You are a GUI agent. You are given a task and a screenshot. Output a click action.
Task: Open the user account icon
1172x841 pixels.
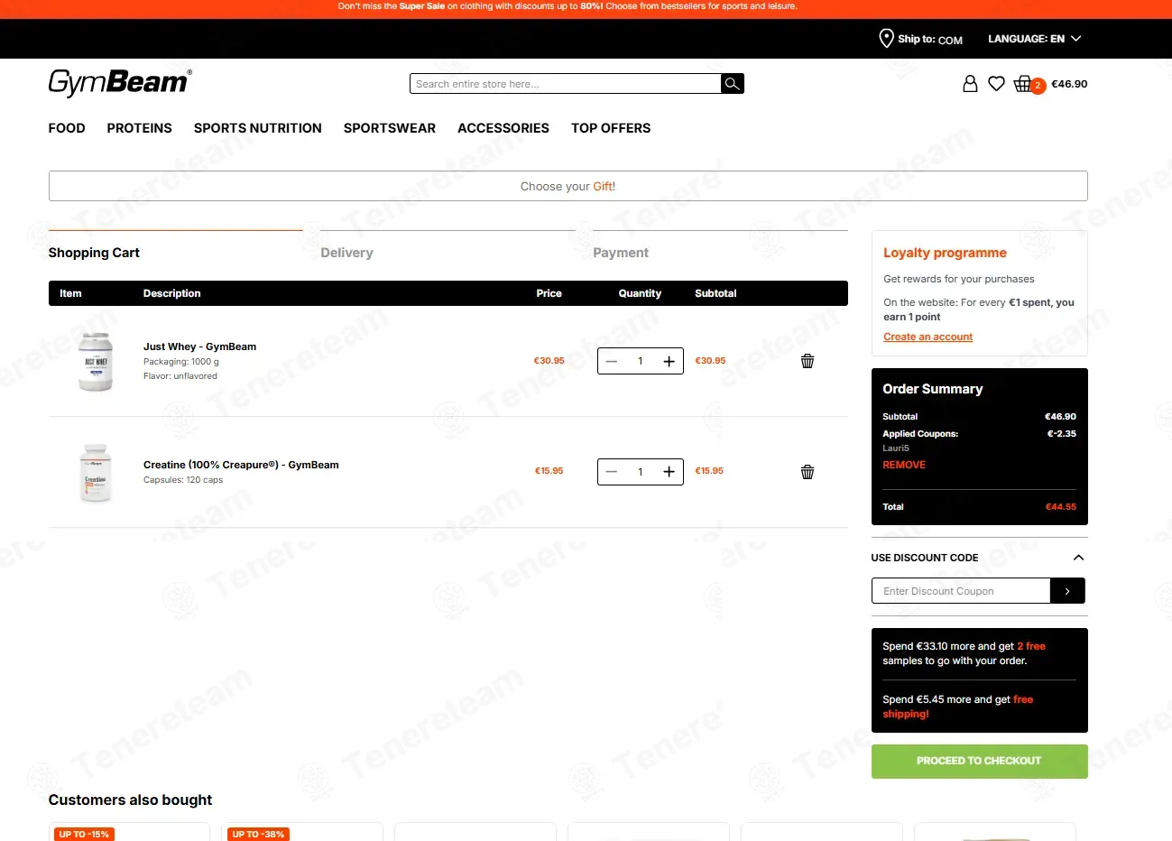pos(970,84)
